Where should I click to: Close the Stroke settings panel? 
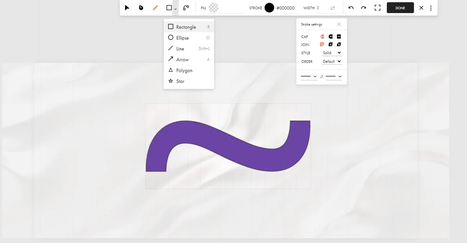[x=339, y=24]
